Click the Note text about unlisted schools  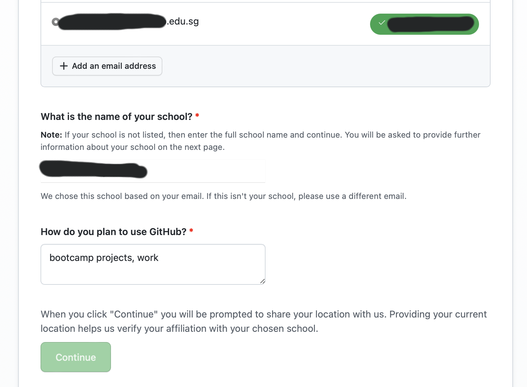(x=260, y=141)
